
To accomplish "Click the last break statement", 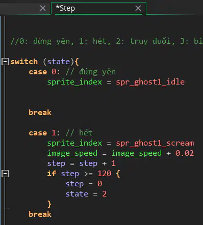I will click(40, 214).
